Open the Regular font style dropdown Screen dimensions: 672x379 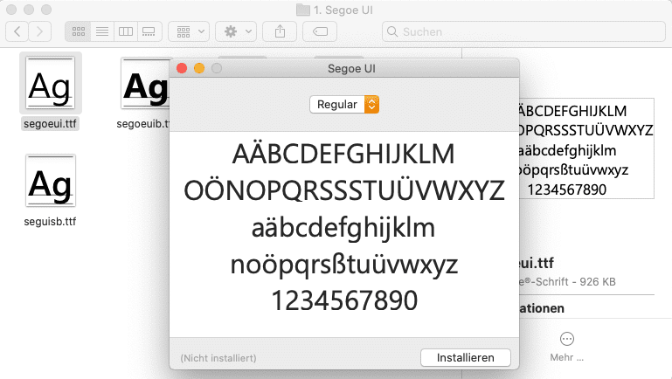click(344, 104)
